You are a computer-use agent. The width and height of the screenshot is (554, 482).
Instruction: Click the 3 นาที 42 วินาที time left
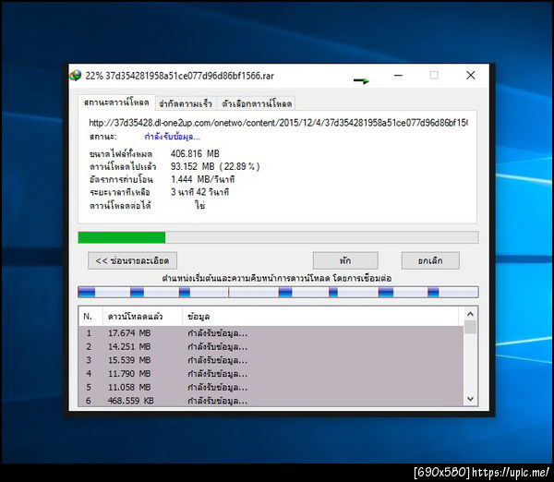(199, 192)
